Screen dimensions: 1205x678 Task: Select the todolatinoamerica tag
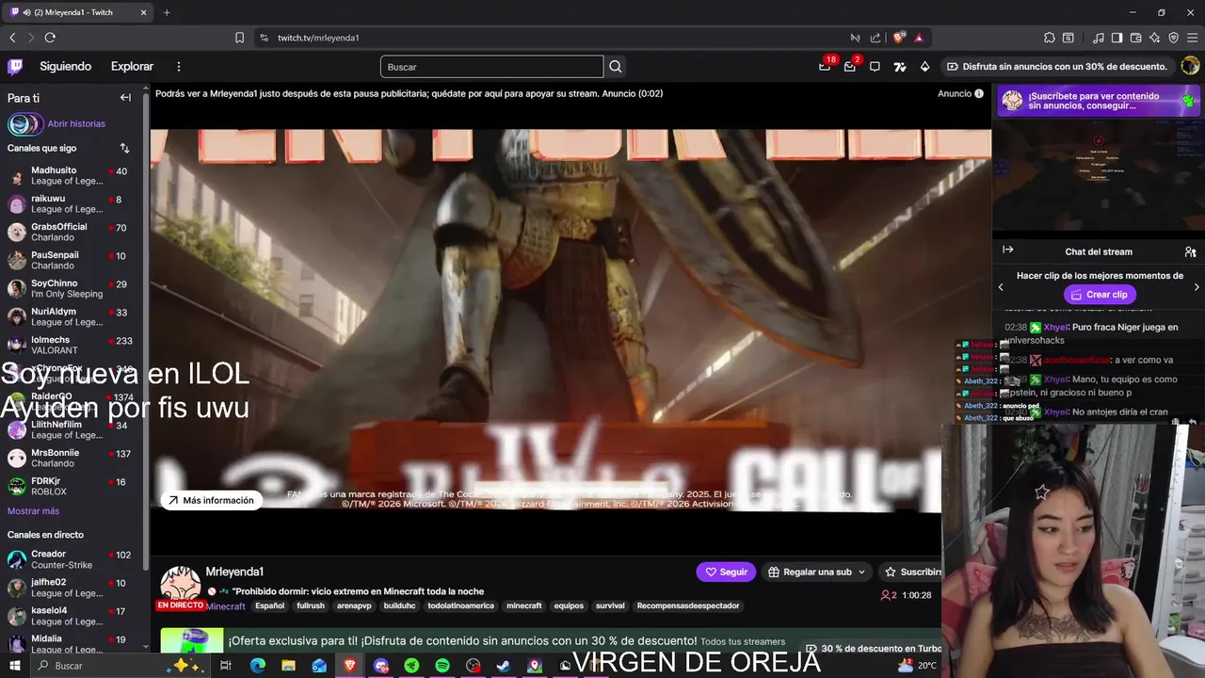click(x=460, y=605)
